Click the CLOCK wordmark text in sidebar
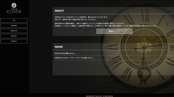 [14, 12]
